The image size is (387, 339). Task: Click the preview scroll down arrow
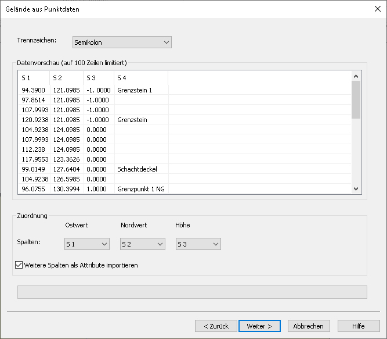click(x=356, y=189)
